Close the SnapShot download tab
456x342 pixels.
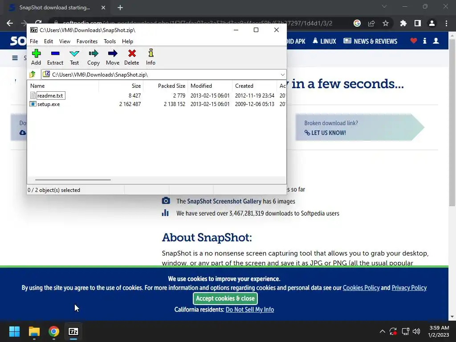pos(103,8)
